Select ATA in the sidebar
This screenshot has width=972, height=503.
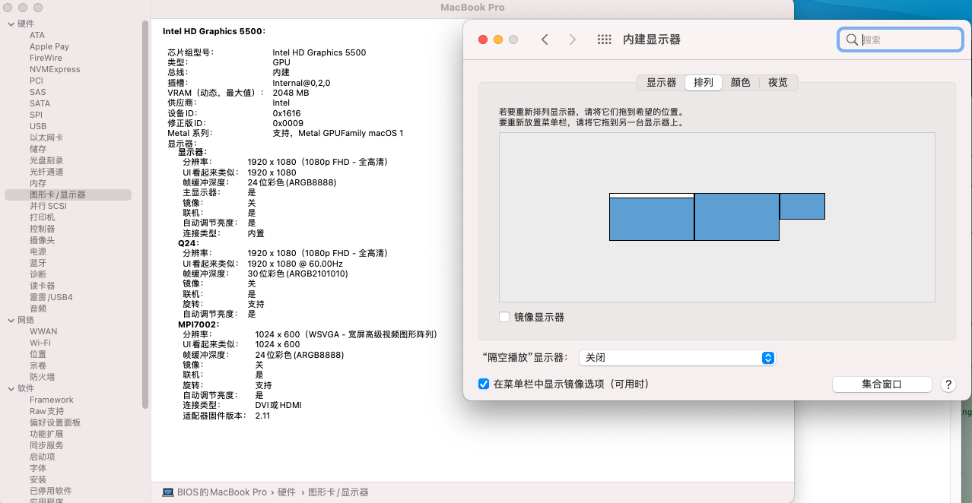click(x=37, y=35)
